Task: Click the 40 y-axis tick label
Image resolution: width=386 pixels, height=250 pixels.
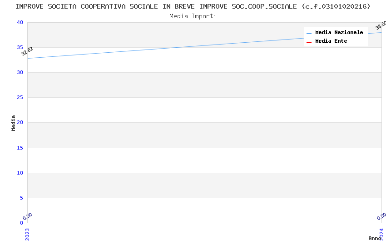Action: coord(20,22)
